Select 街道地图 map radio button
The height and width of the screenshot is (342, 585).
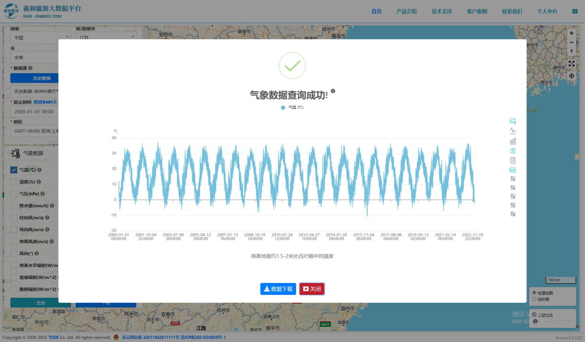[534, 293]
